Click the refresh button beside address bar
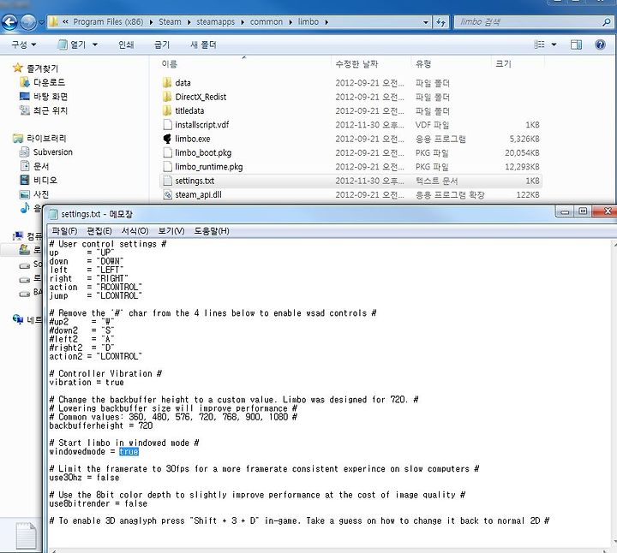 pyautogui.click(x=441, y=22)
